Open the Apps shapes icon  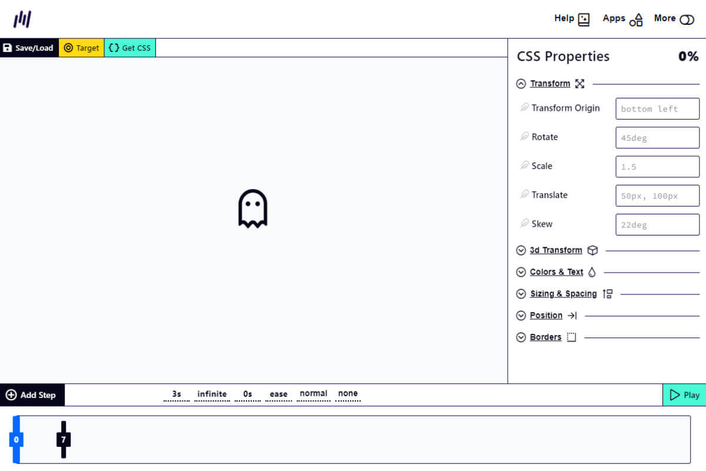pyautogui.click(x=636, y=19)
